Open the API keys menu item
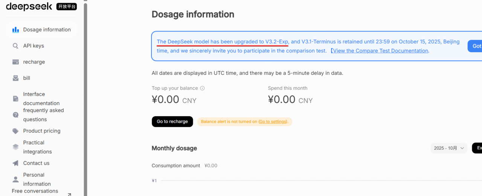The height and width of the screenshot is (196, 482). [x=34, y=46]
